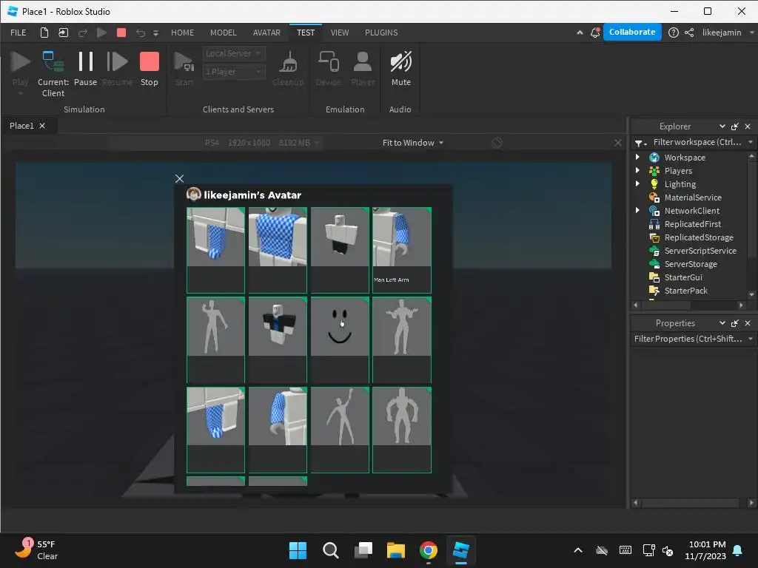Viewport: 758px width, 568px height.
Task: Focus the Filter Properties search field
Action: pyautogui.click(x=688, y=339)
